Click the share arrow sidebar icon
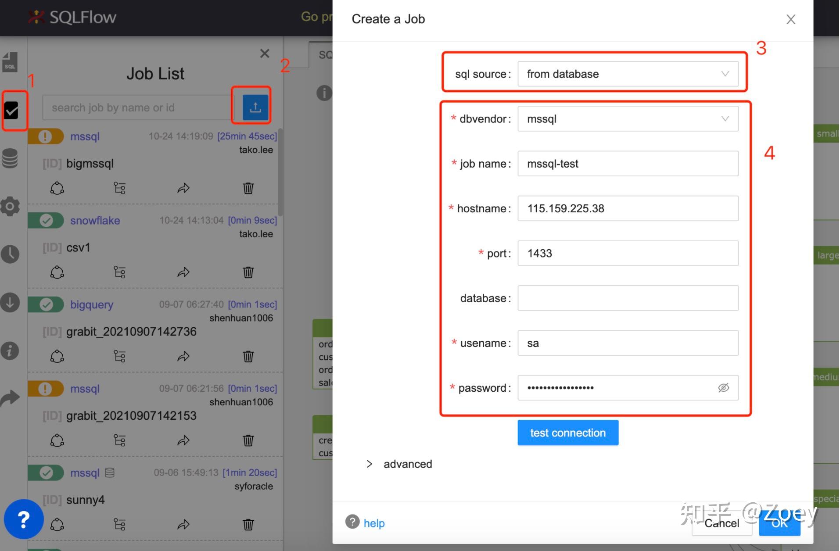This screenshot has width=840, height=551. [10, 398]
